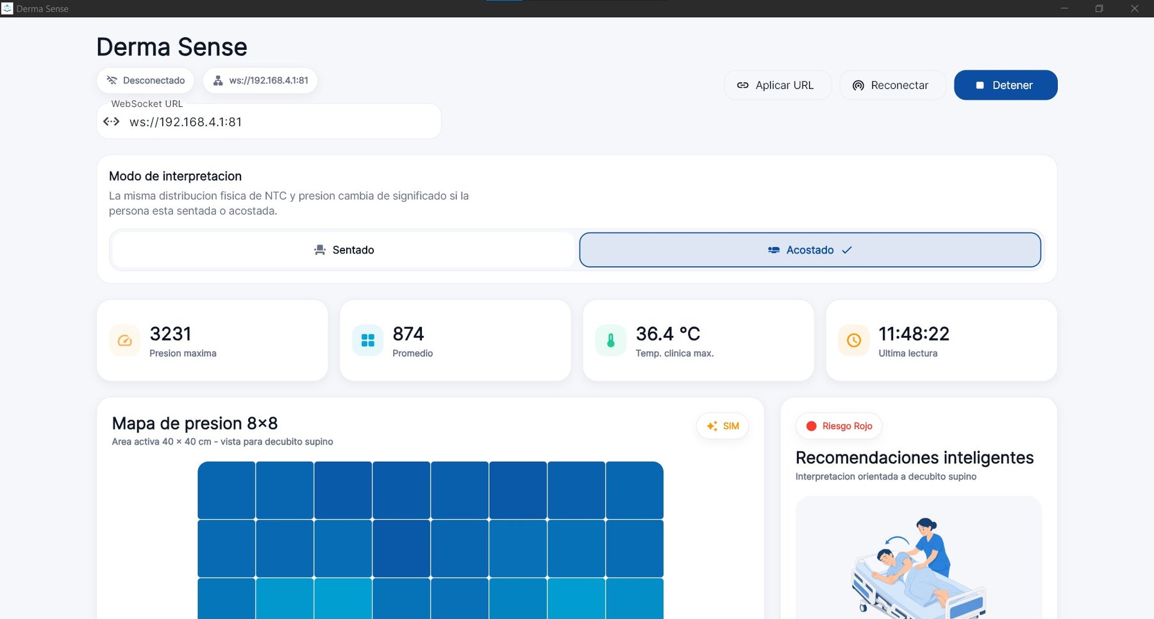
Task: Click the Mapa de presion 8×8 title
Action: click(195, 424)
